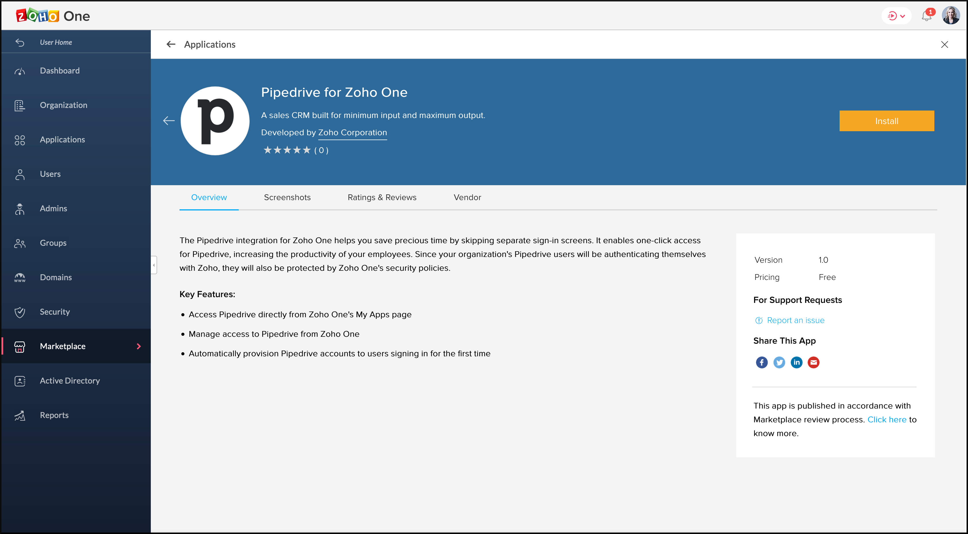Click the User Home sidebar icon
The width and height of the screenshot is (968, 534).
coord(18,42)
